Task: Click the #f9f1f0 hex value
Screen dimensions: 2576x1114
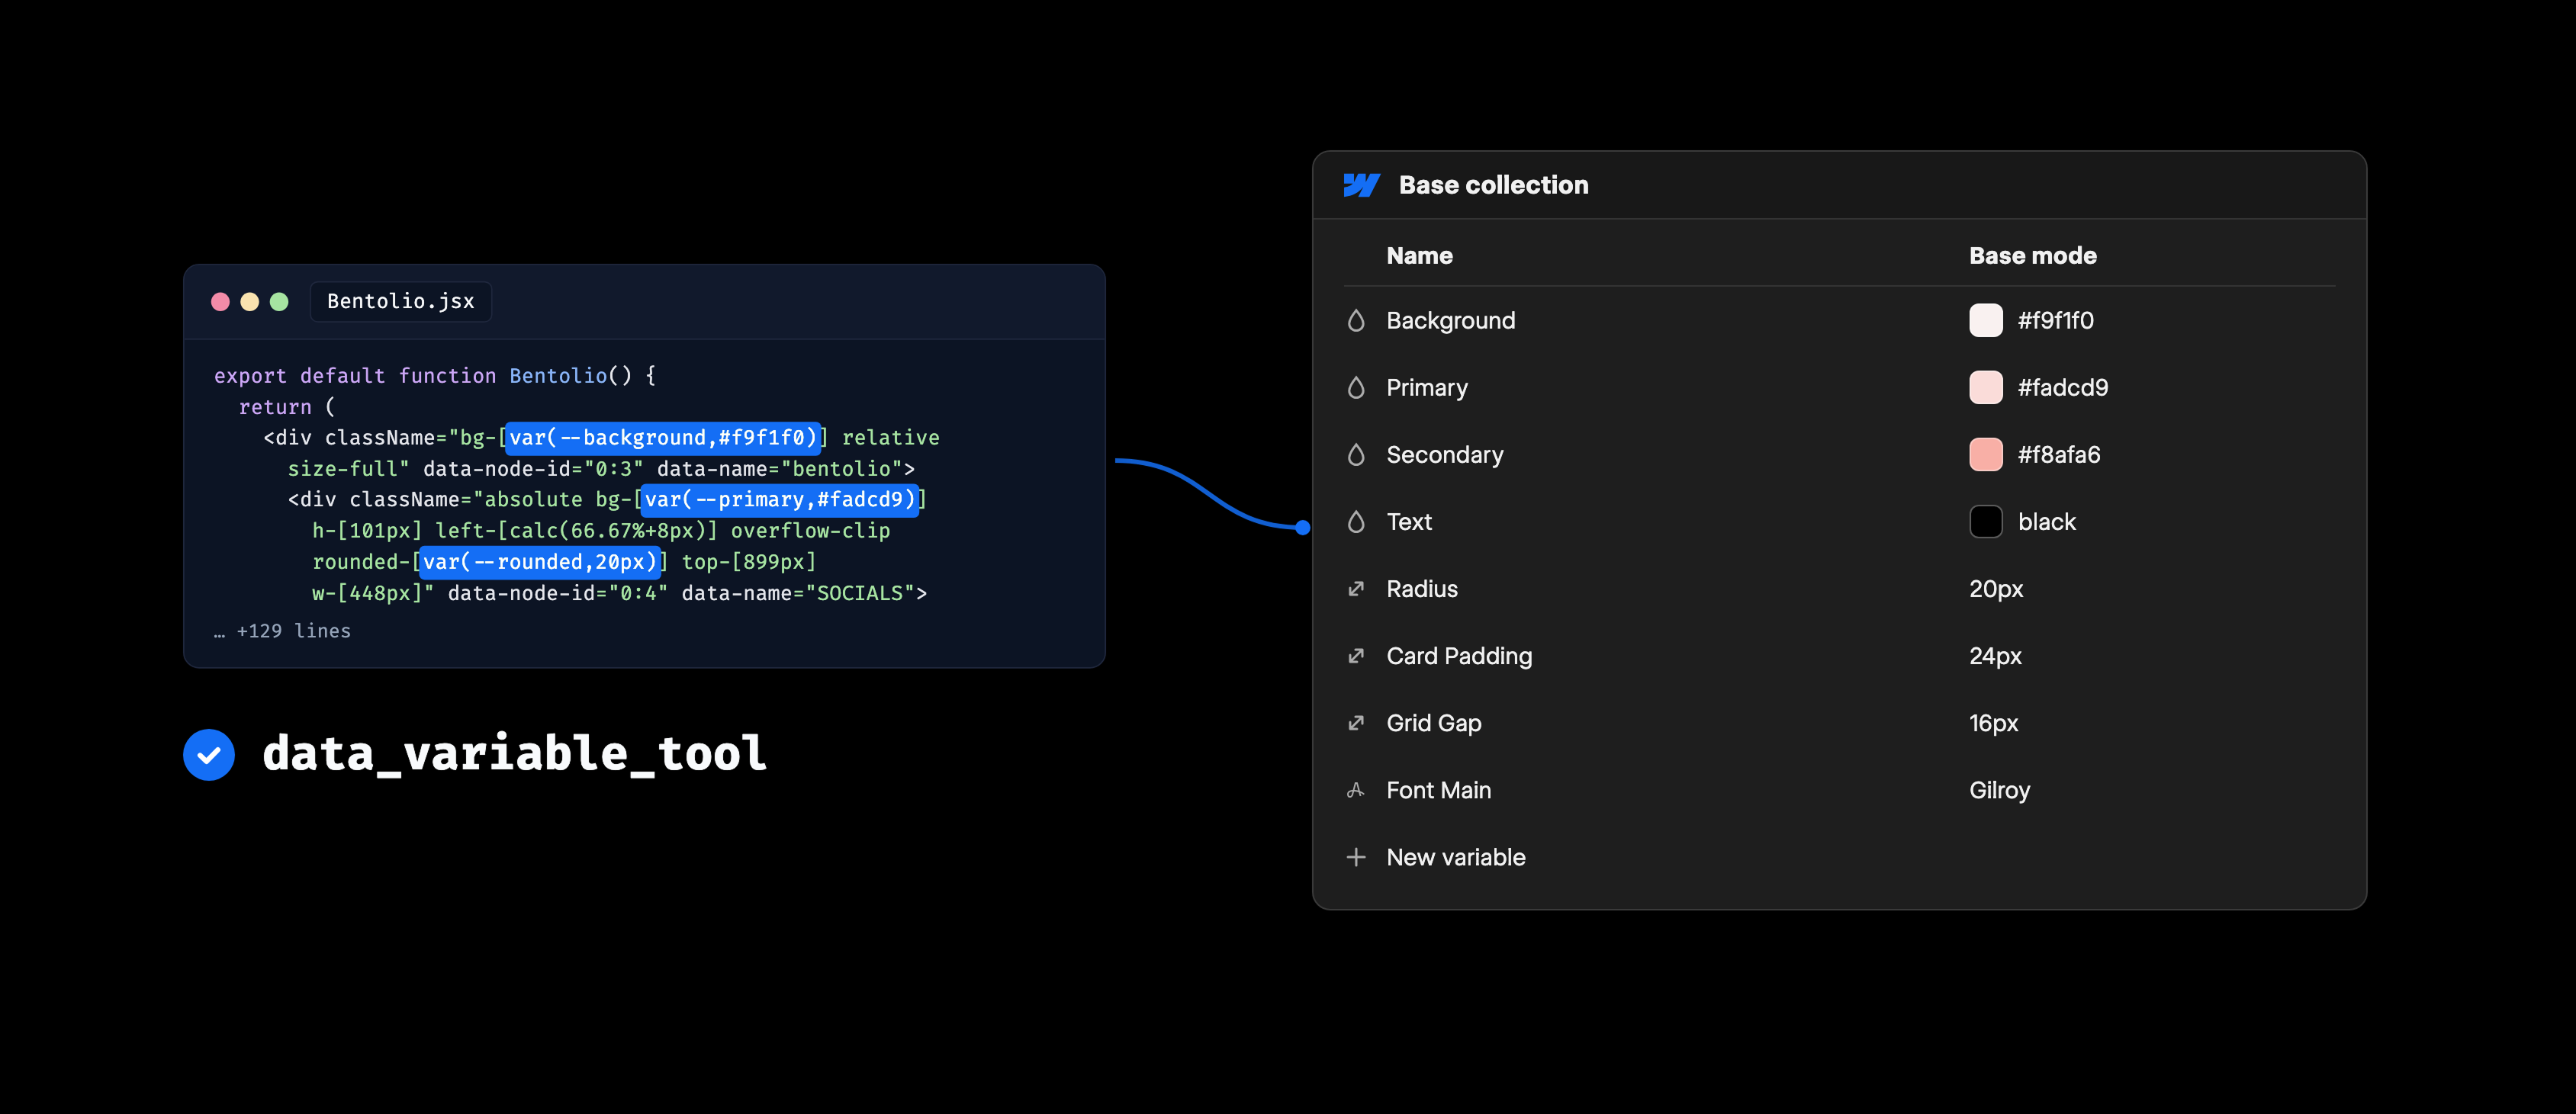Action: pyautogui.click(x=2056, y=321)
